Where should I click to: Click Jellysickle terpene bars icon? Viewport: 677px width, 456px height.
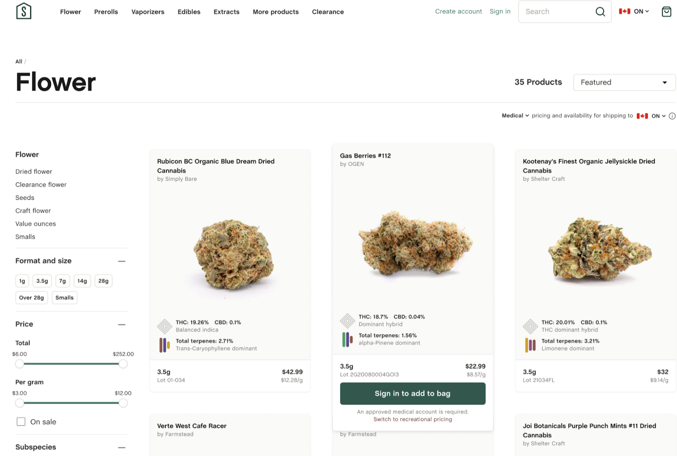[530, 345]
